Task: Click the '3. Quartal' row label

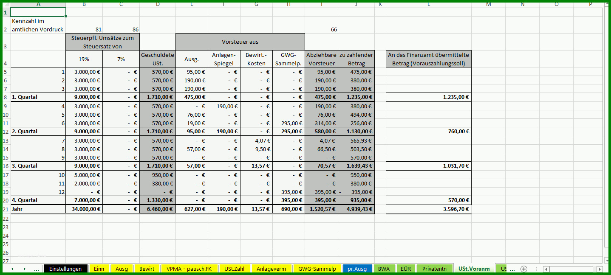Action: [38, 166]
